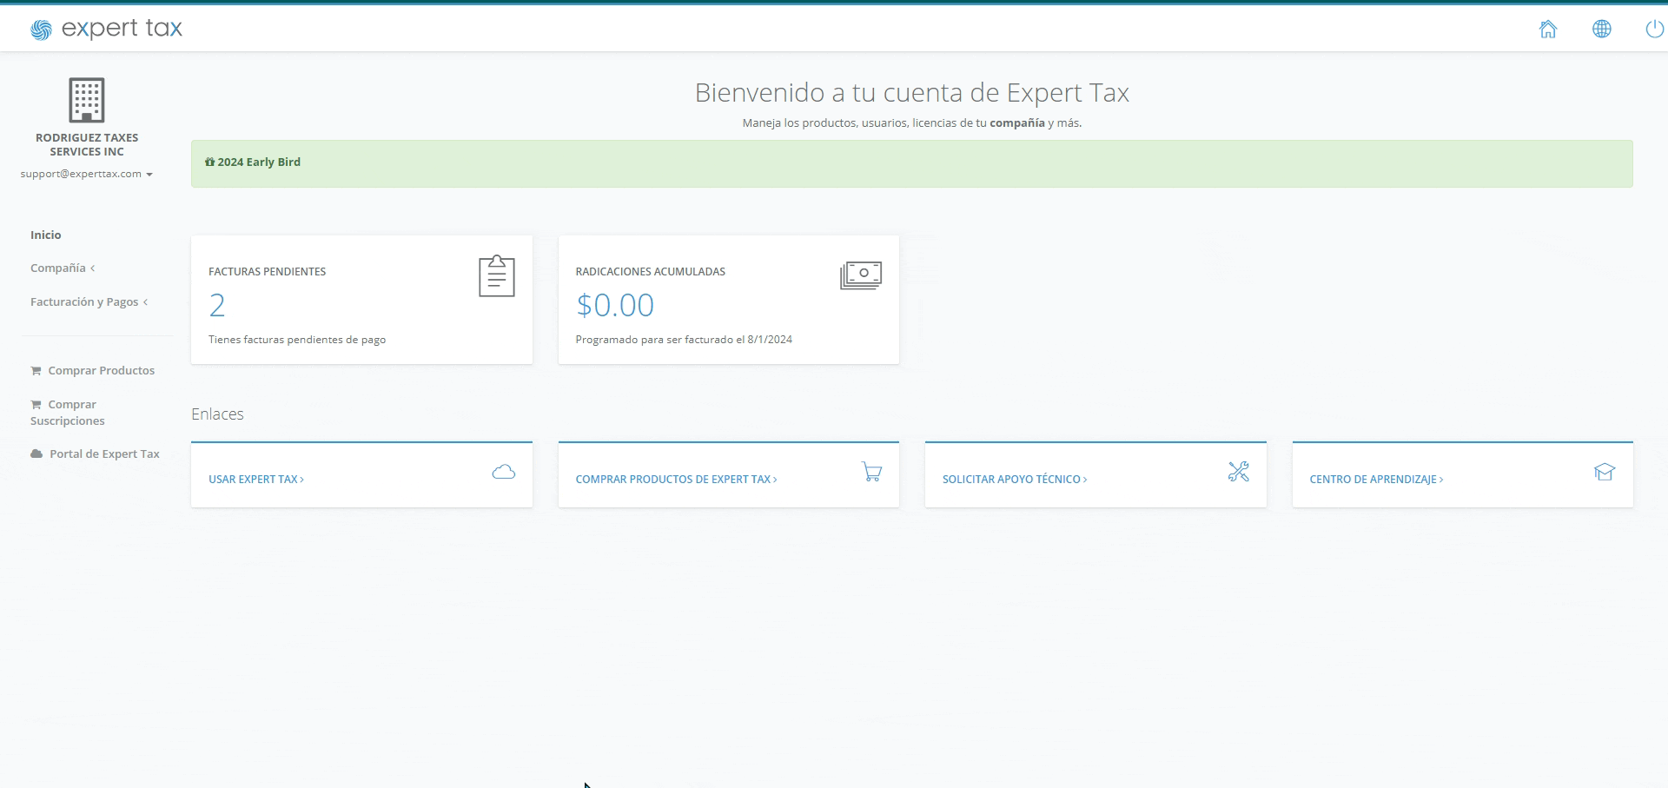Click the cloud icon on Usar Expert Tax

504,472
